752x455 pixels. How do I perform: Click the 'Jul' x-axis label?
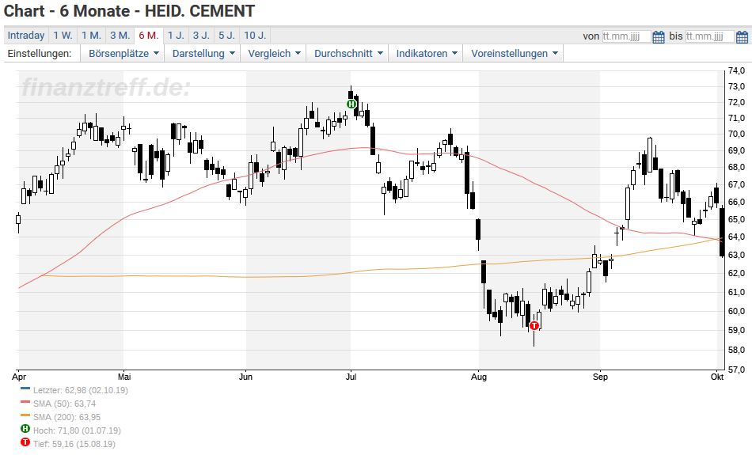click(351, 377)
